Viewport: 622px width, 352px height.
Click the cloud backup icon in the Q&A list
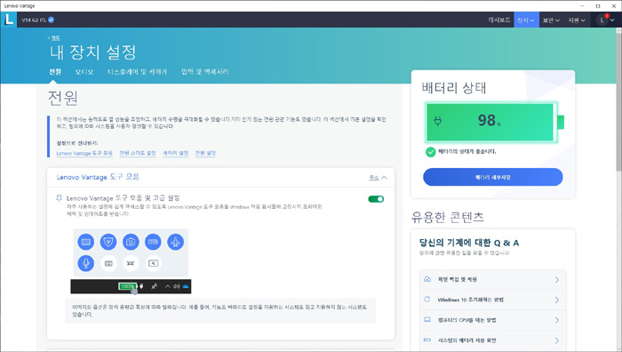(427, 279)
